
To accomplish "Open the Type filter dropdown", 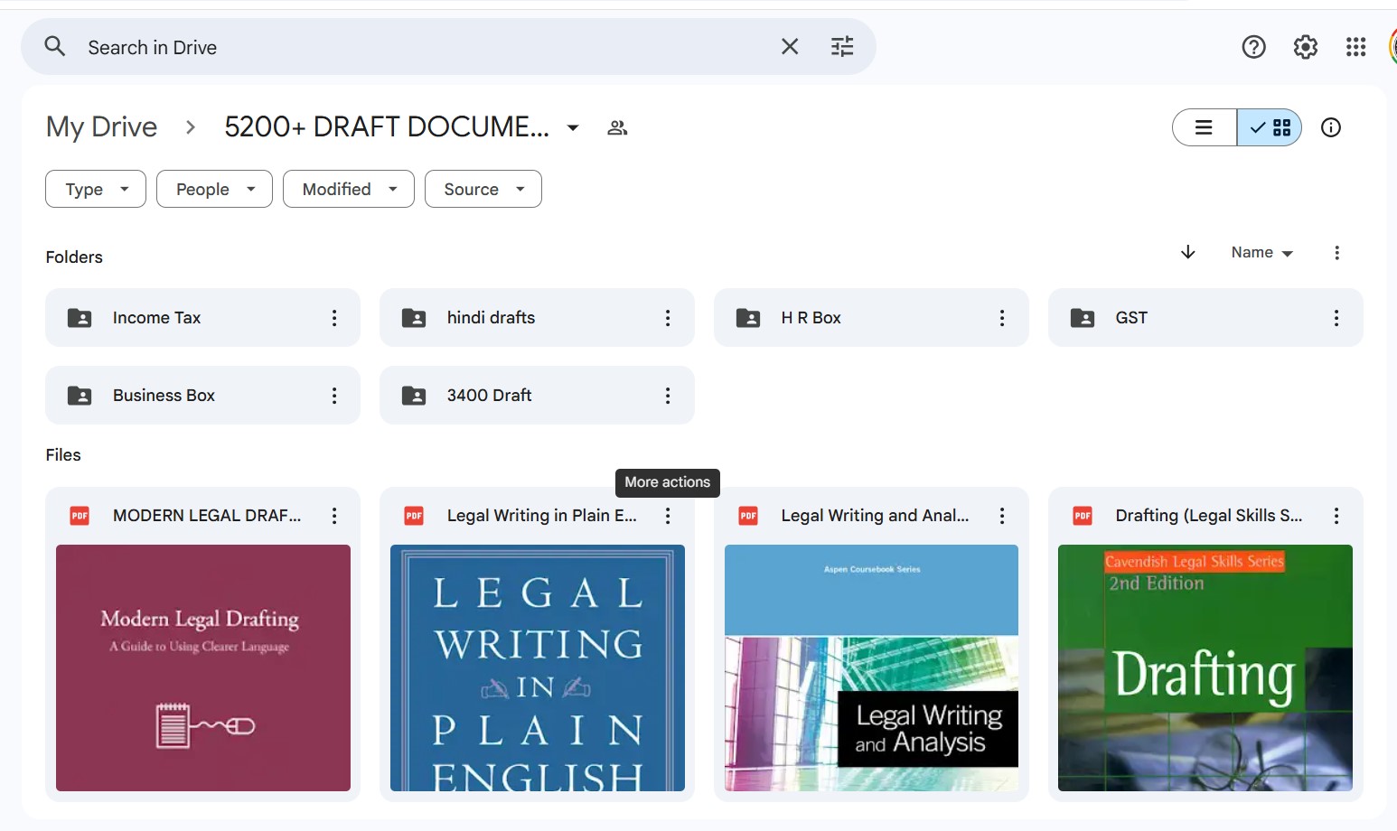I will tap(96, 189).
